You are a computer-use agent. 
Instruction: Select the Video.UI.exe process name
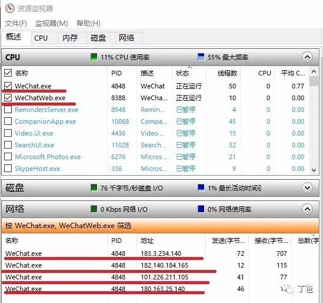(x=34, y=133)
